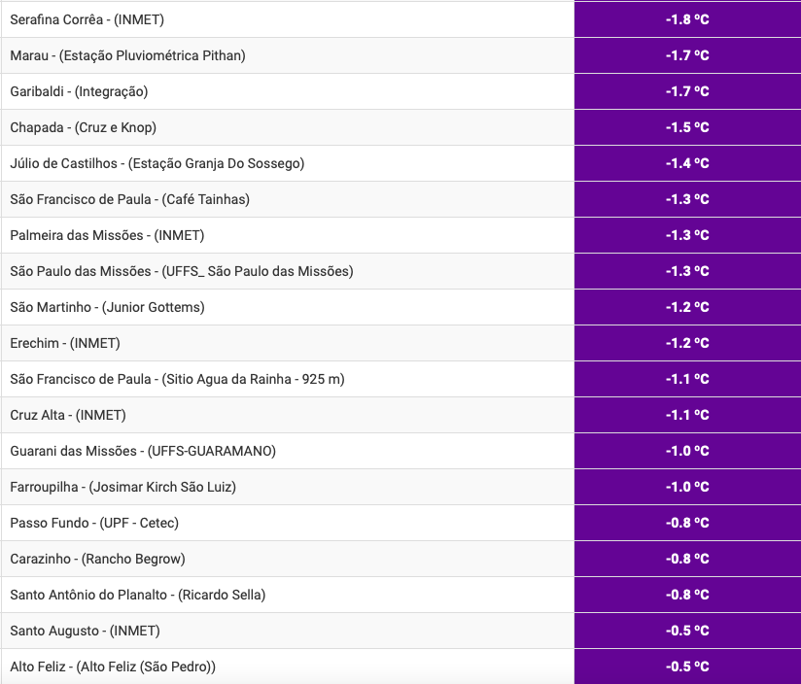
Task: Click the Garibaldi (Integração) station name
Action: [79, 91]
